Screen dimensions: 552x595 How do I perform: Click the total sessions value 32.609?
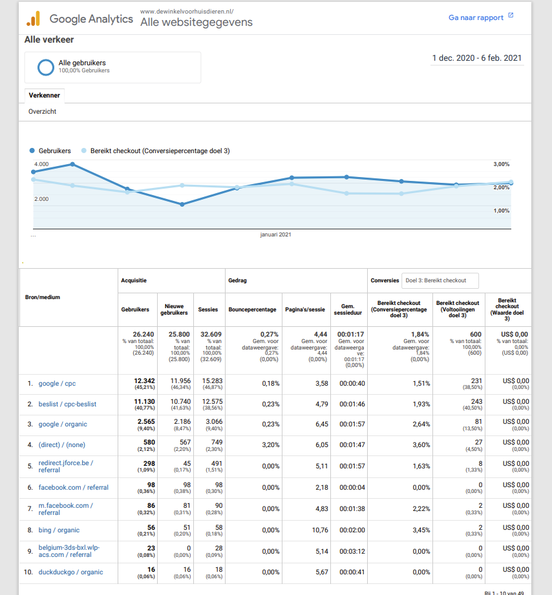(211, 334)
